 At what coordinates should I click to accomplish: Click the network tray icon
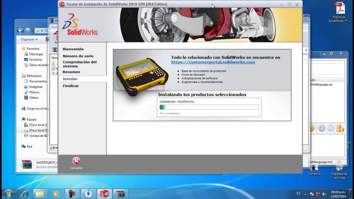[x=318, y=194]
